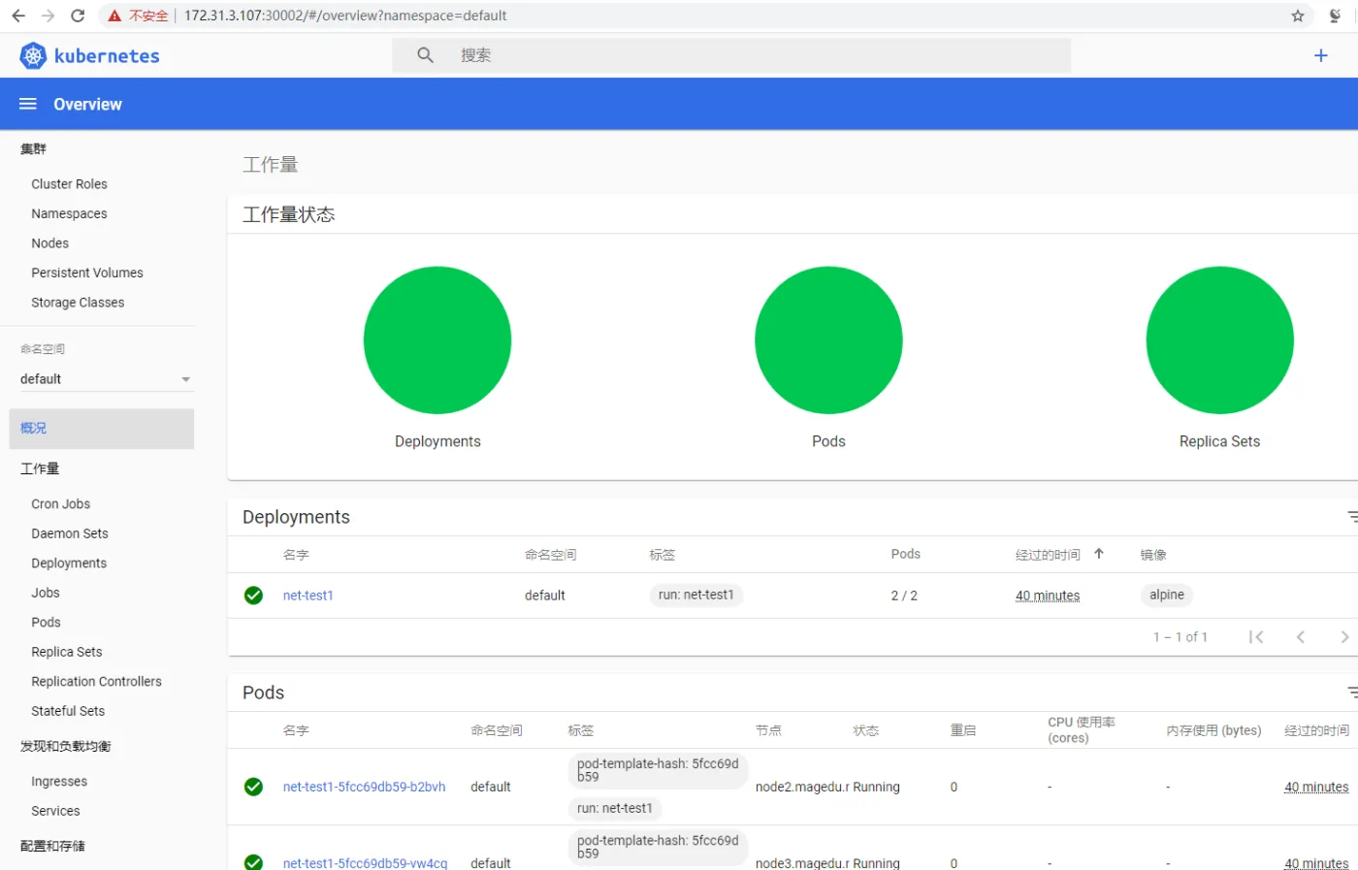Open Nodes in sidebar
Image resolution: width=1358 pixels, height=870 pixels.
(49, 243)
